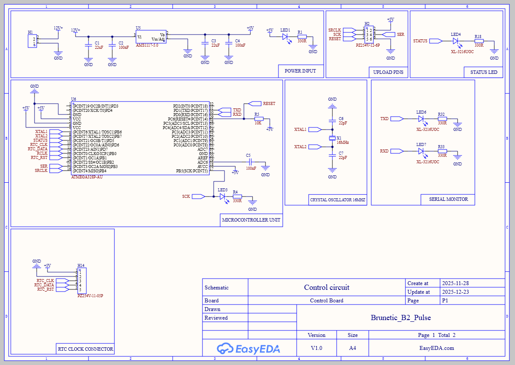Click the Brunetic_B2_Pulse project name
Viewport: 515px width, 365px height.
pos(401,317)
